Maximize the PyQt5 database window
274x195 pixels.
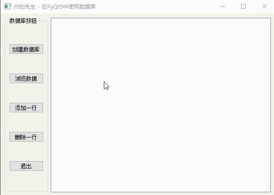[x=243, y=7]
